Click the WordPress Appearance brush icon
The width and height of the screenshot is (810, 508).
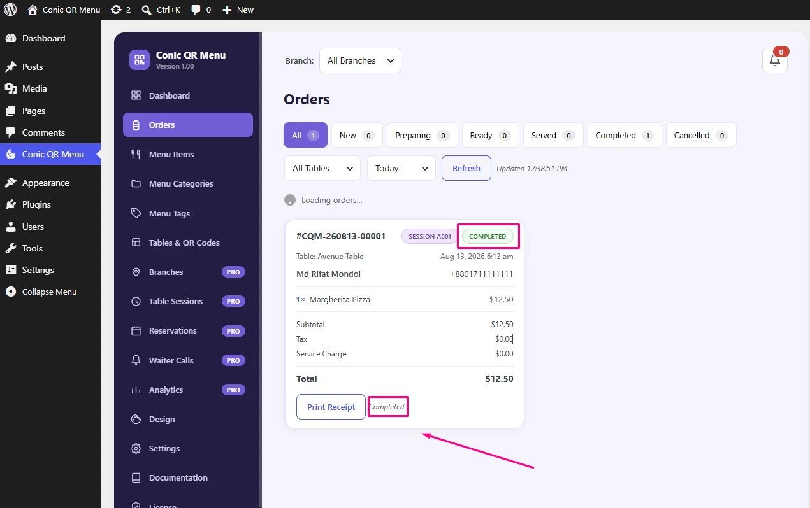[x=10, y=183]
